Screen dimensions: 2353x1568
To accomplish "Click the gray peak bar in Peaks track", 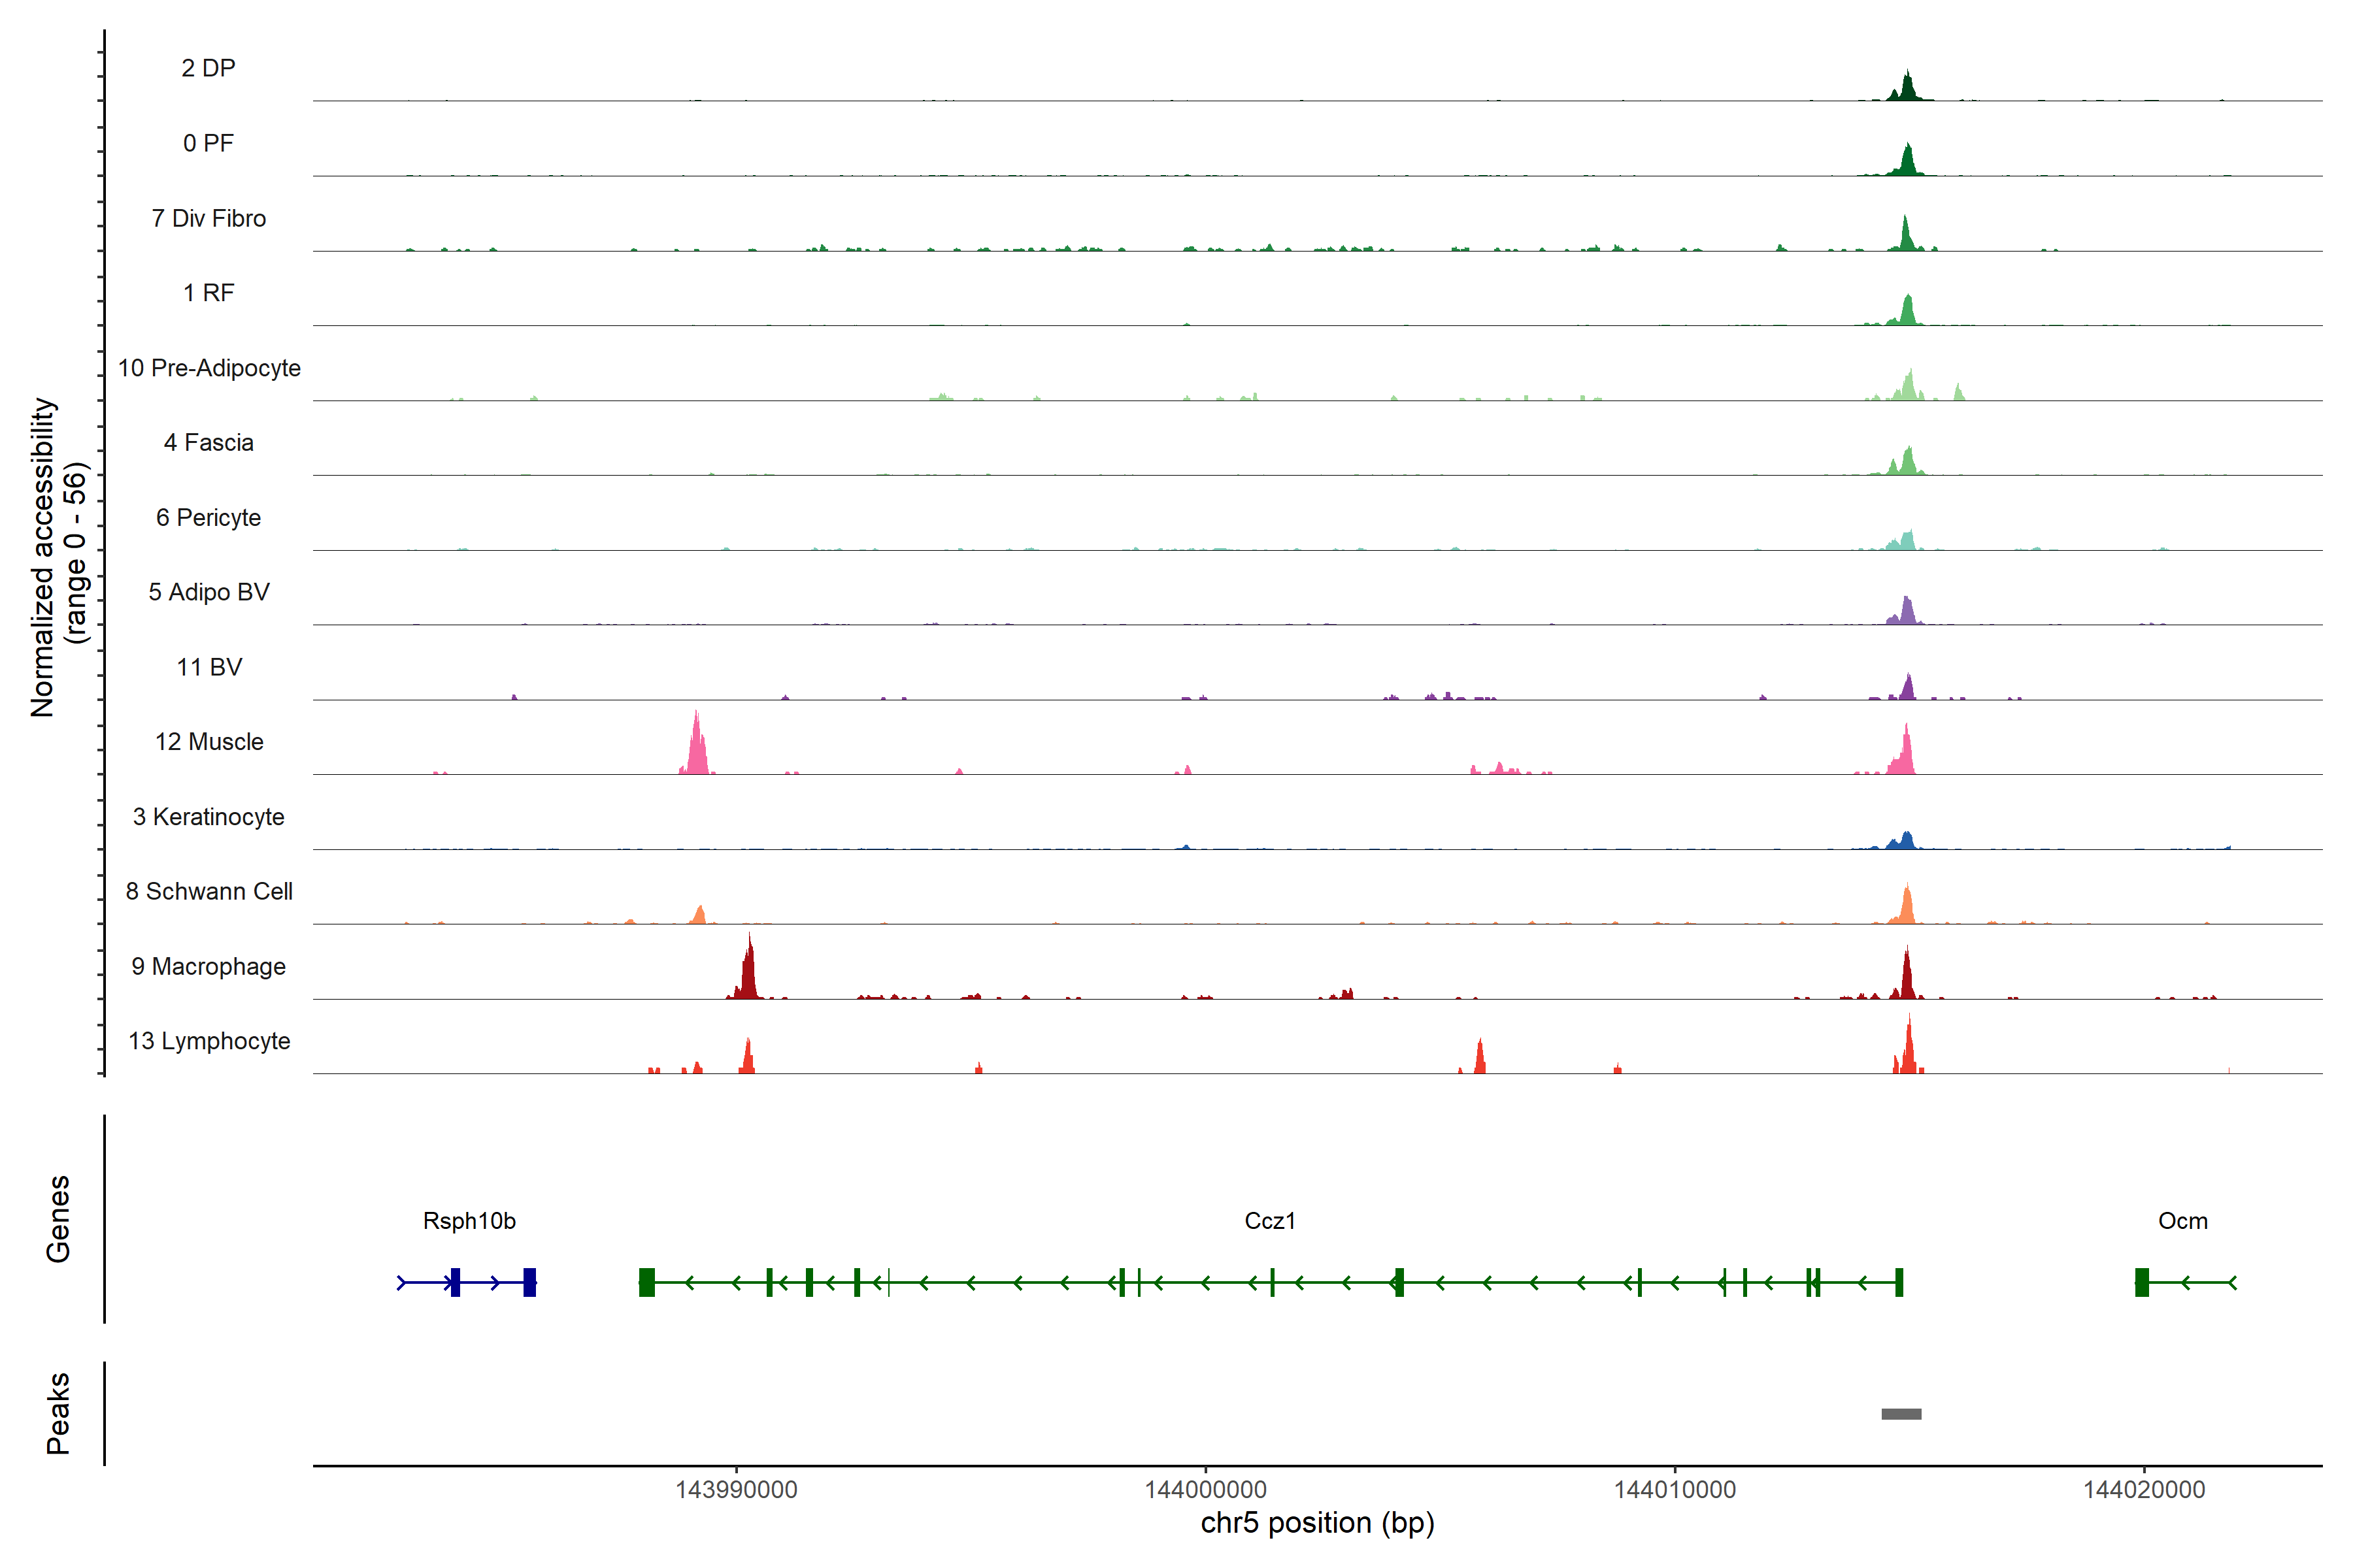I will [1901, 1414].
